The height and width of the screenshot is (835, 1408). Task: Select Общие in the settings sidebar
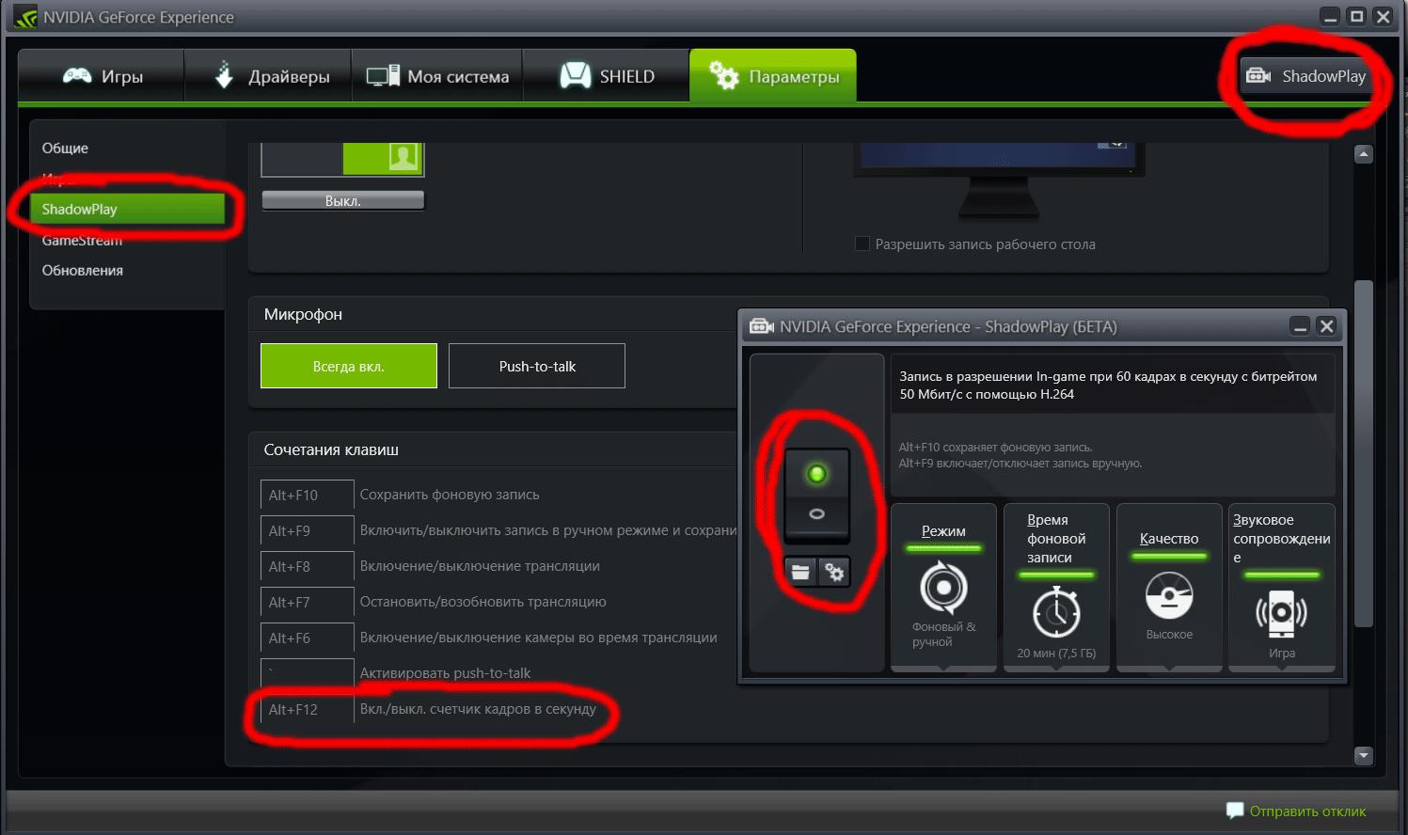pos(65,149)
